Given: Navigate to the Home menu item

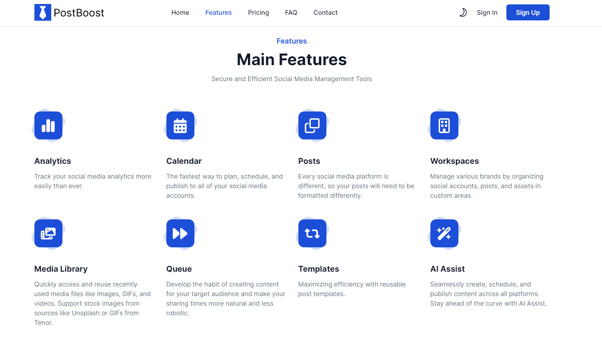Looking at the screenshot, I should pos(180,12).
